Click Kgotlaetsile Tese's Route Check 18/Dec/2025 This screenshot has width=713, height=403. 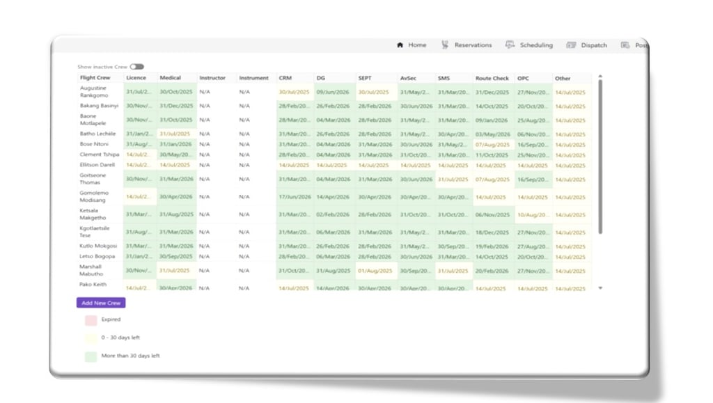click(x=492, y=232)
